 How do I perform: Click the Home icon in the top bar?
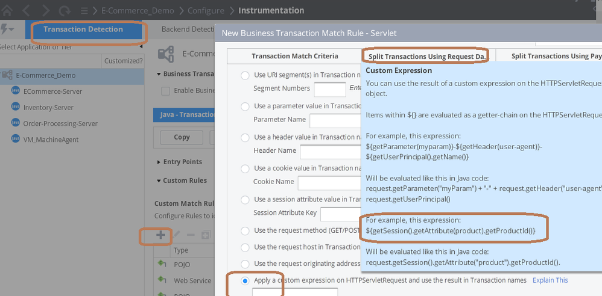click(x=7, y=10)
